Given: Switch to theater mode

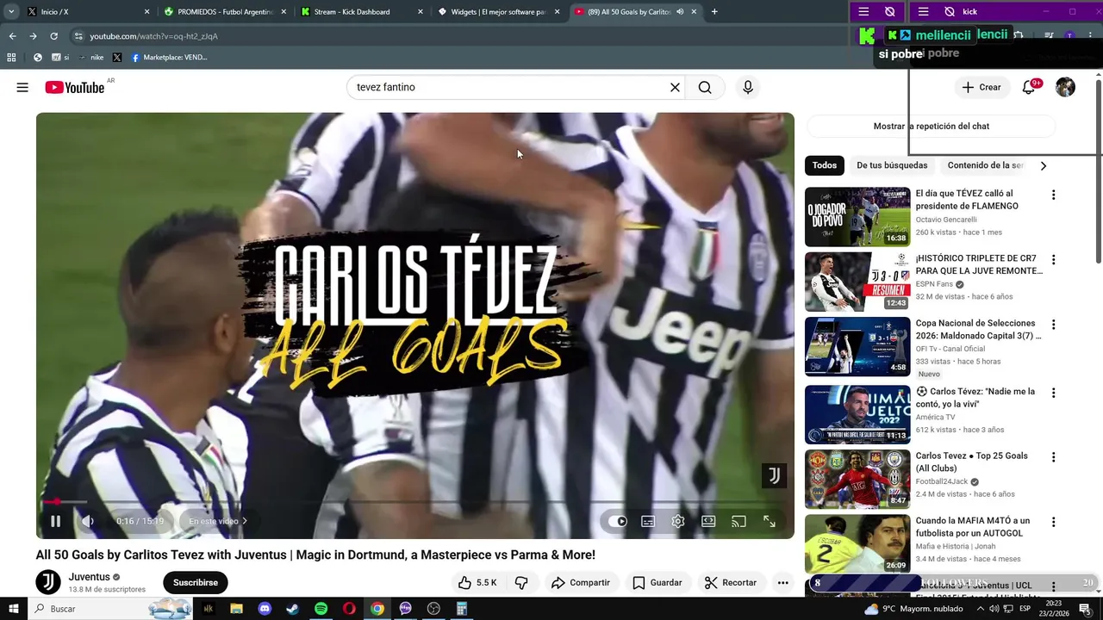Looking at the screenshot, I should (708, 521).
